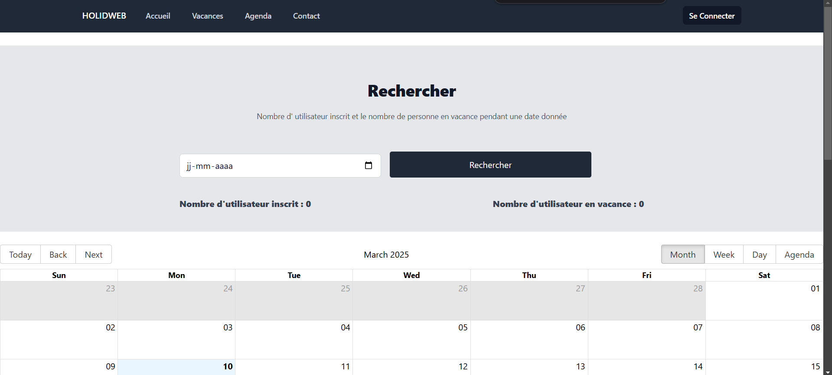Switch calendar to Agenda view
Viewport: 832px width, 375px height.
tap(799, 255)
